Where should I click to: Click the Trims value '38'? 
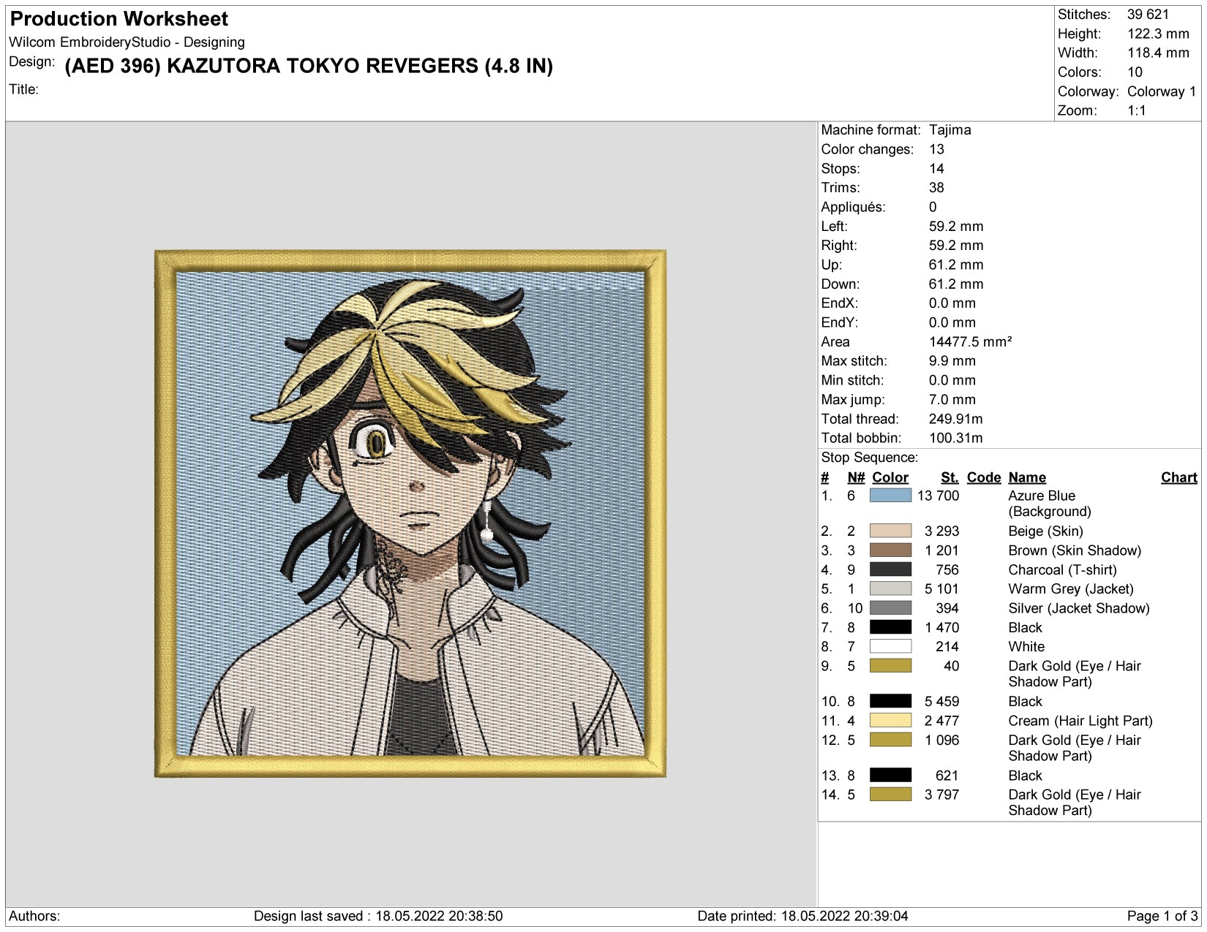pyautogui.click(x=936, y=188)
